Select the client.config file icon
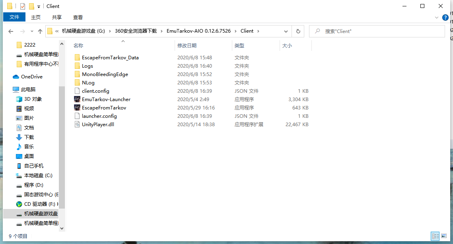The width and height of the screenshot is (453, 244). tap(77, 91)
